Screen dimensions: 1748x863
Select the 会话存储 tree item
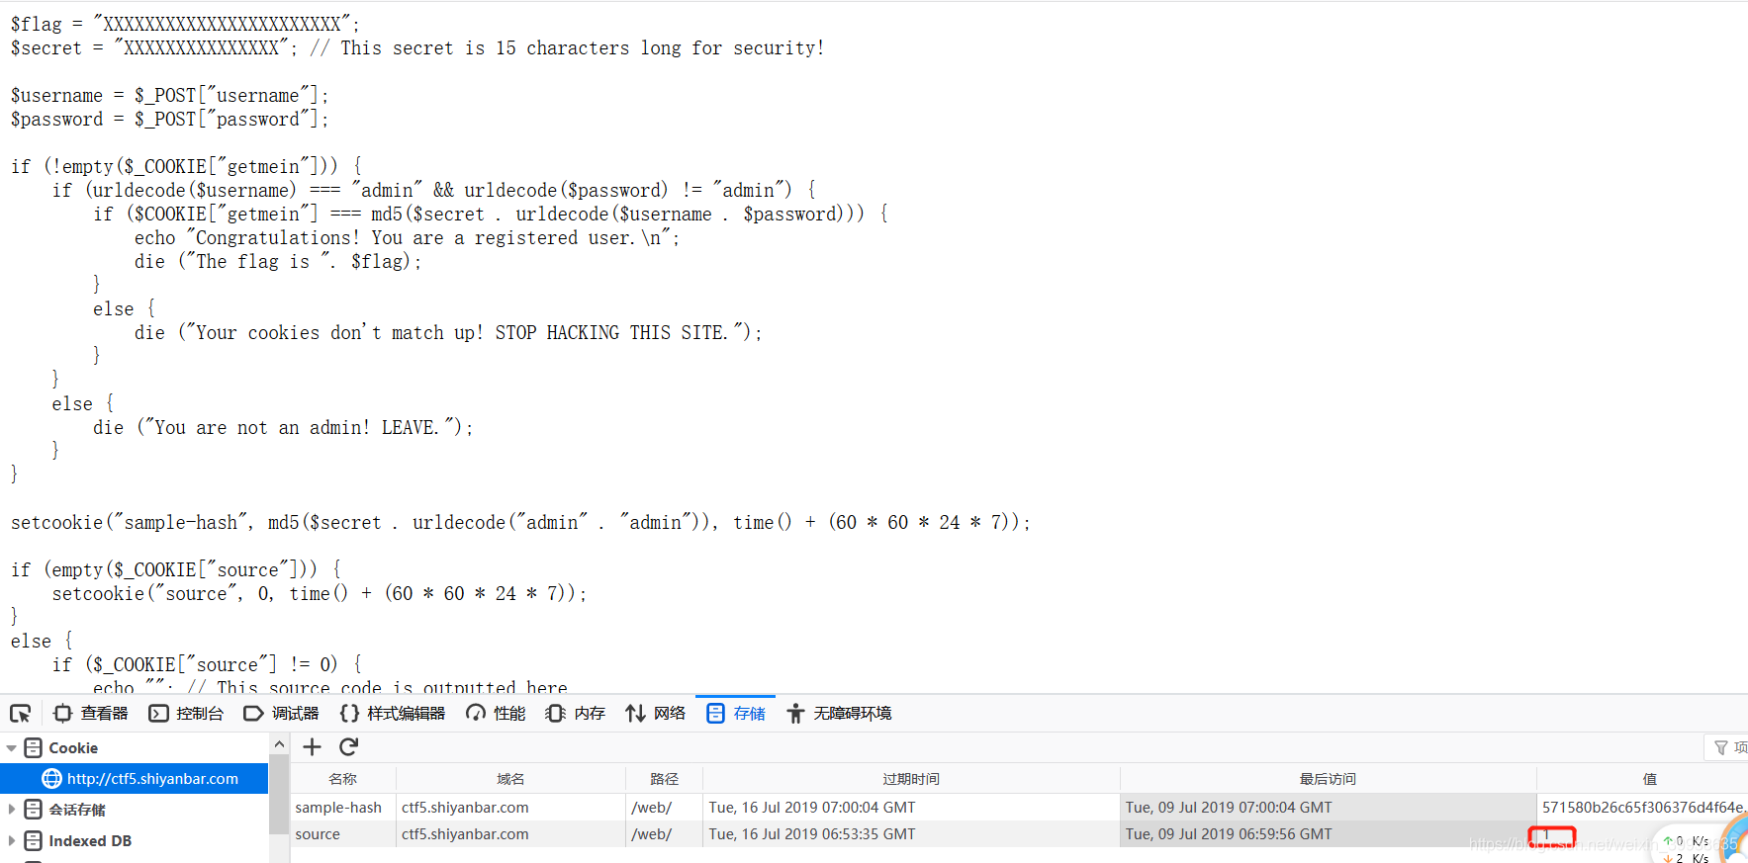pyautogui.click(x=77, y=810)
